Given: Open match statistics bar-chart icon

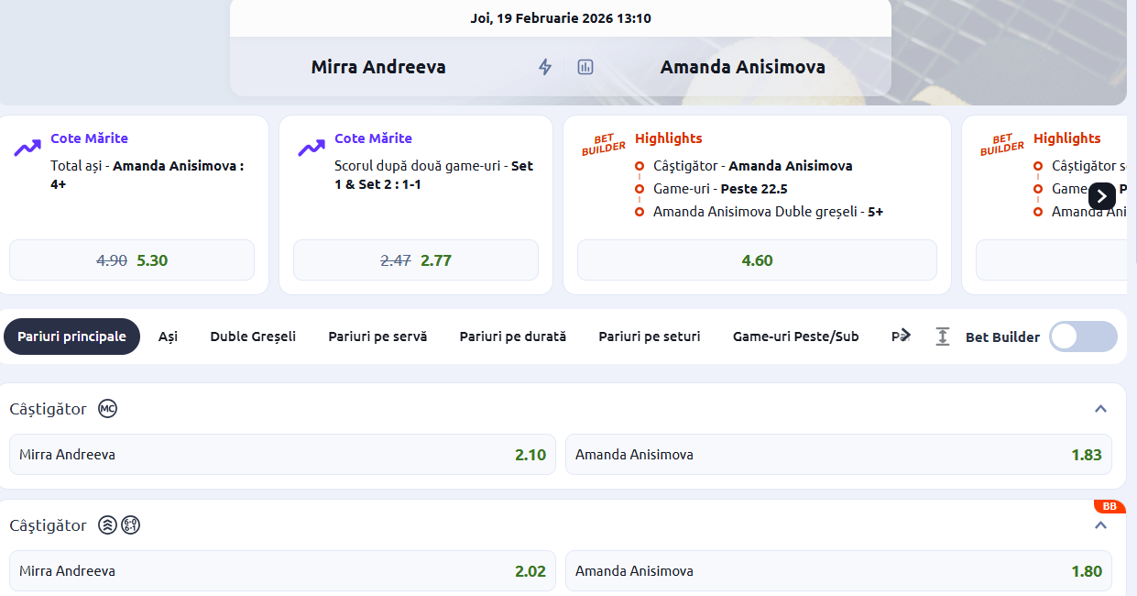Looking at the screenshot, I should pyautogui.click(x=585, y=67).
